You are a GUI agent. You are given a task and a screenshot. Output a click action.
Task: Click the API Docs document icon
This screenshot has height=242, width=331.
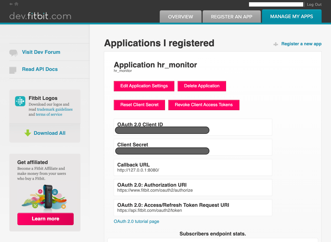click(13, 70)
